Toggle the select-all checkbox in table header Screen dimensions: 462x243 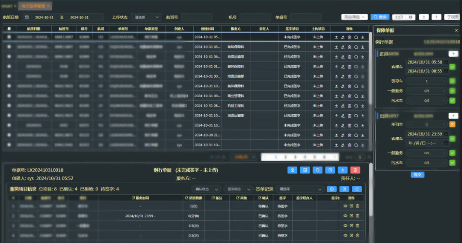tap(9, 29)
